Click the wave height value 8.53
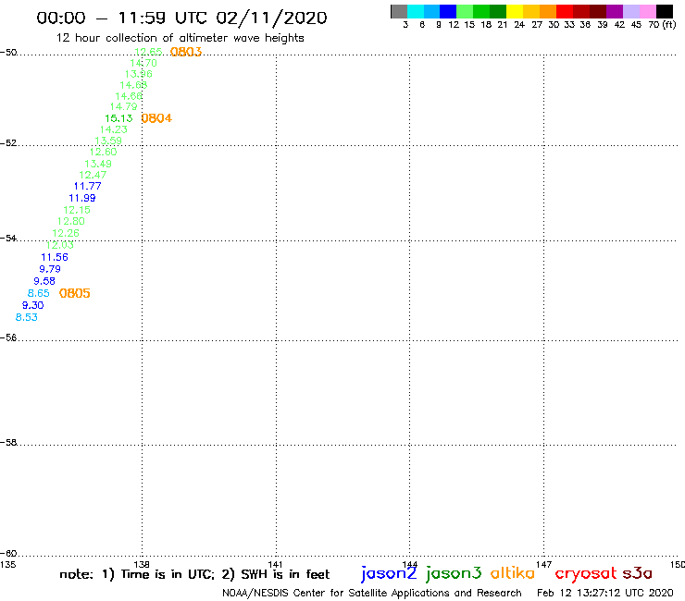685x601 pixels. (x=27, y=317)
